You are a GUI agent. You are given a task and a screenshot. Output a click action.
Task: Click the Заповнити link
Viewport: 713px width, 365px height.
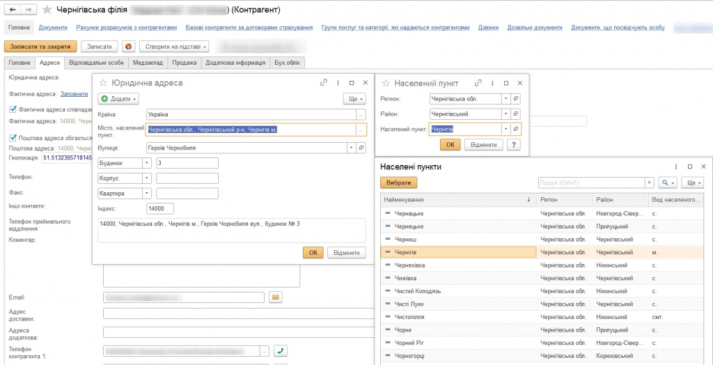pyautogui.click(x=75, y=94)
